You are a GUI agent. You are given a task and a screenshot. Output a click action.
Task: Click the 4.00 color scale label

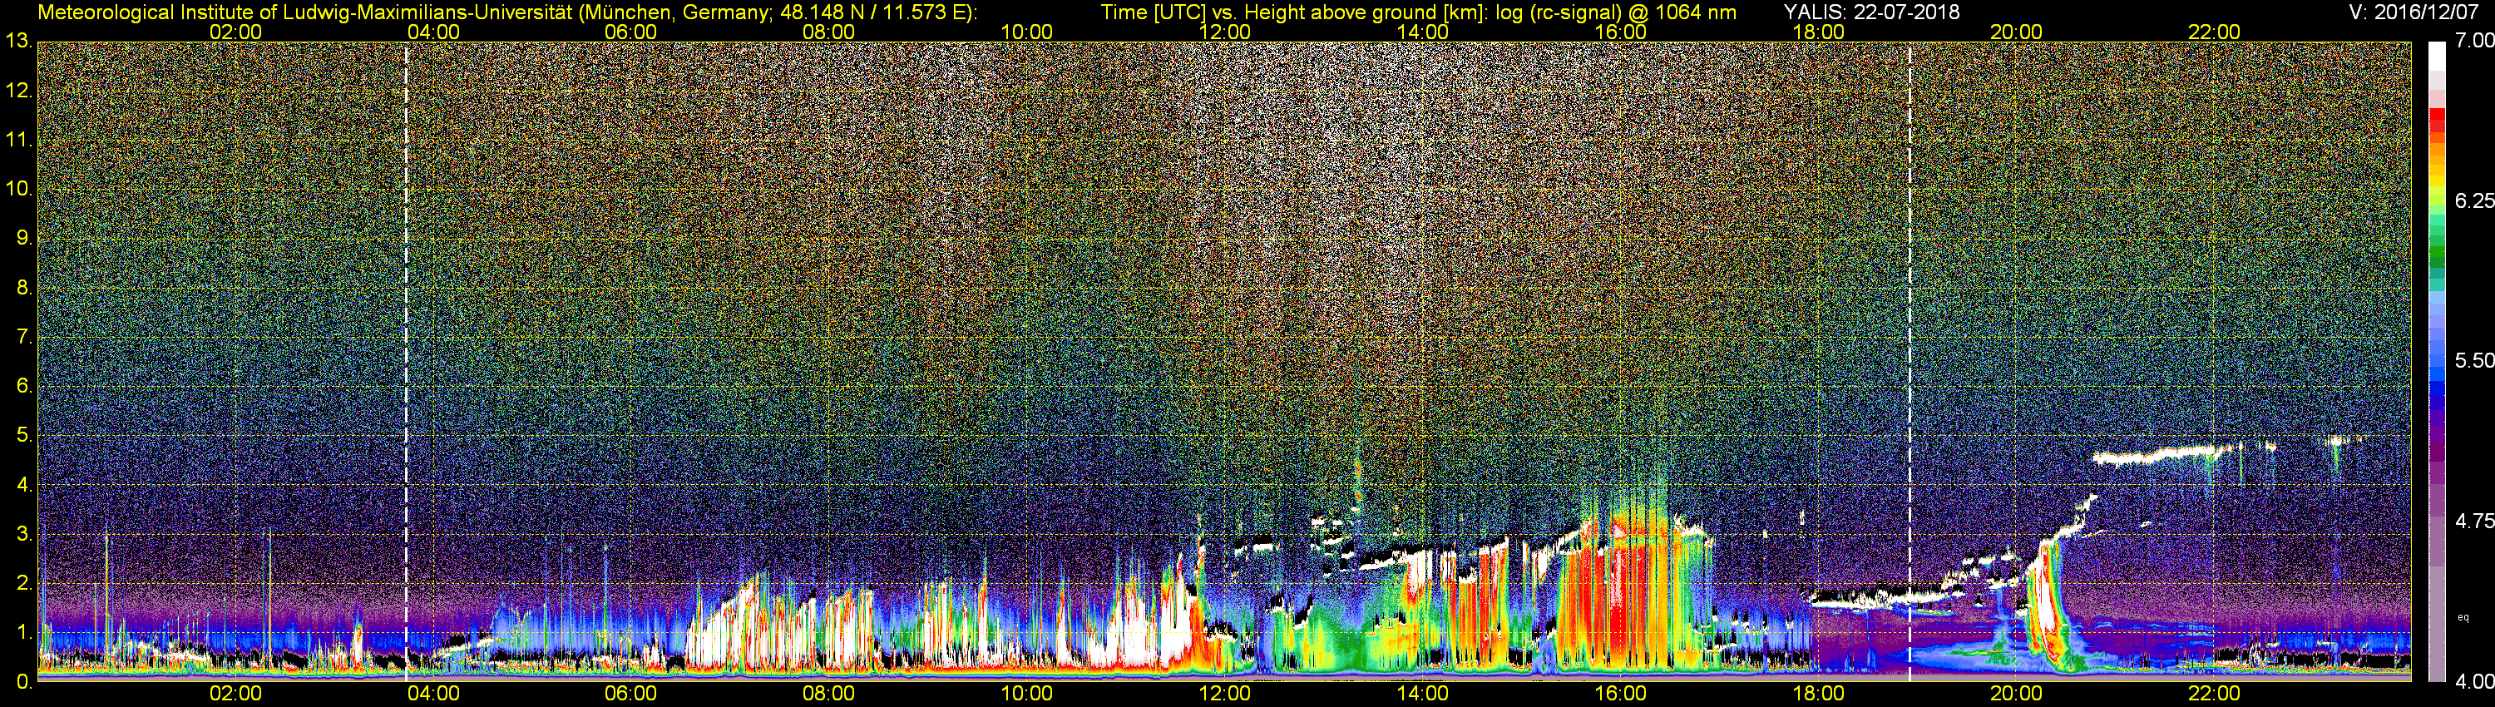point(2473,682)
